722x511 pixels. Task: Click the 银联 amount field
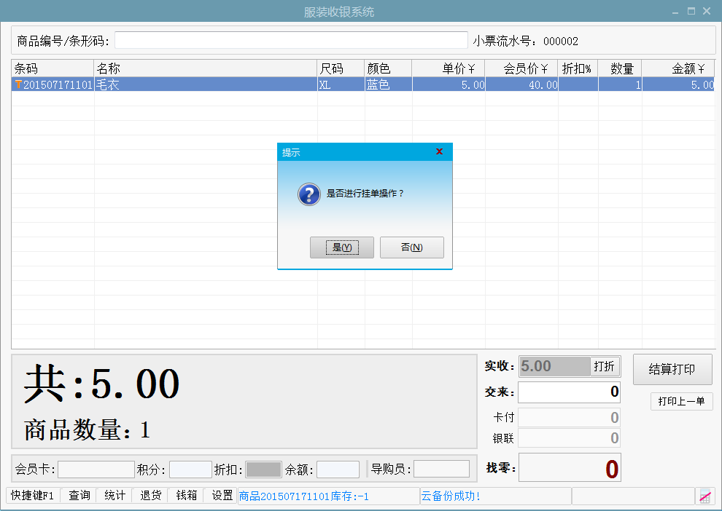[569, 438]
